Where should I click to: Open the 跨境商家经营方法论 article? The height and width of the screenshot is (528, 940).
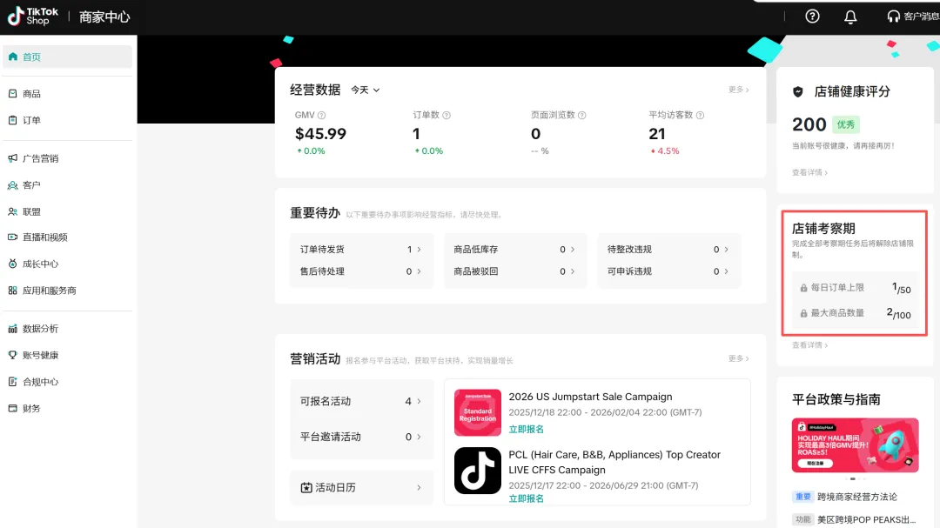[856, 497]
